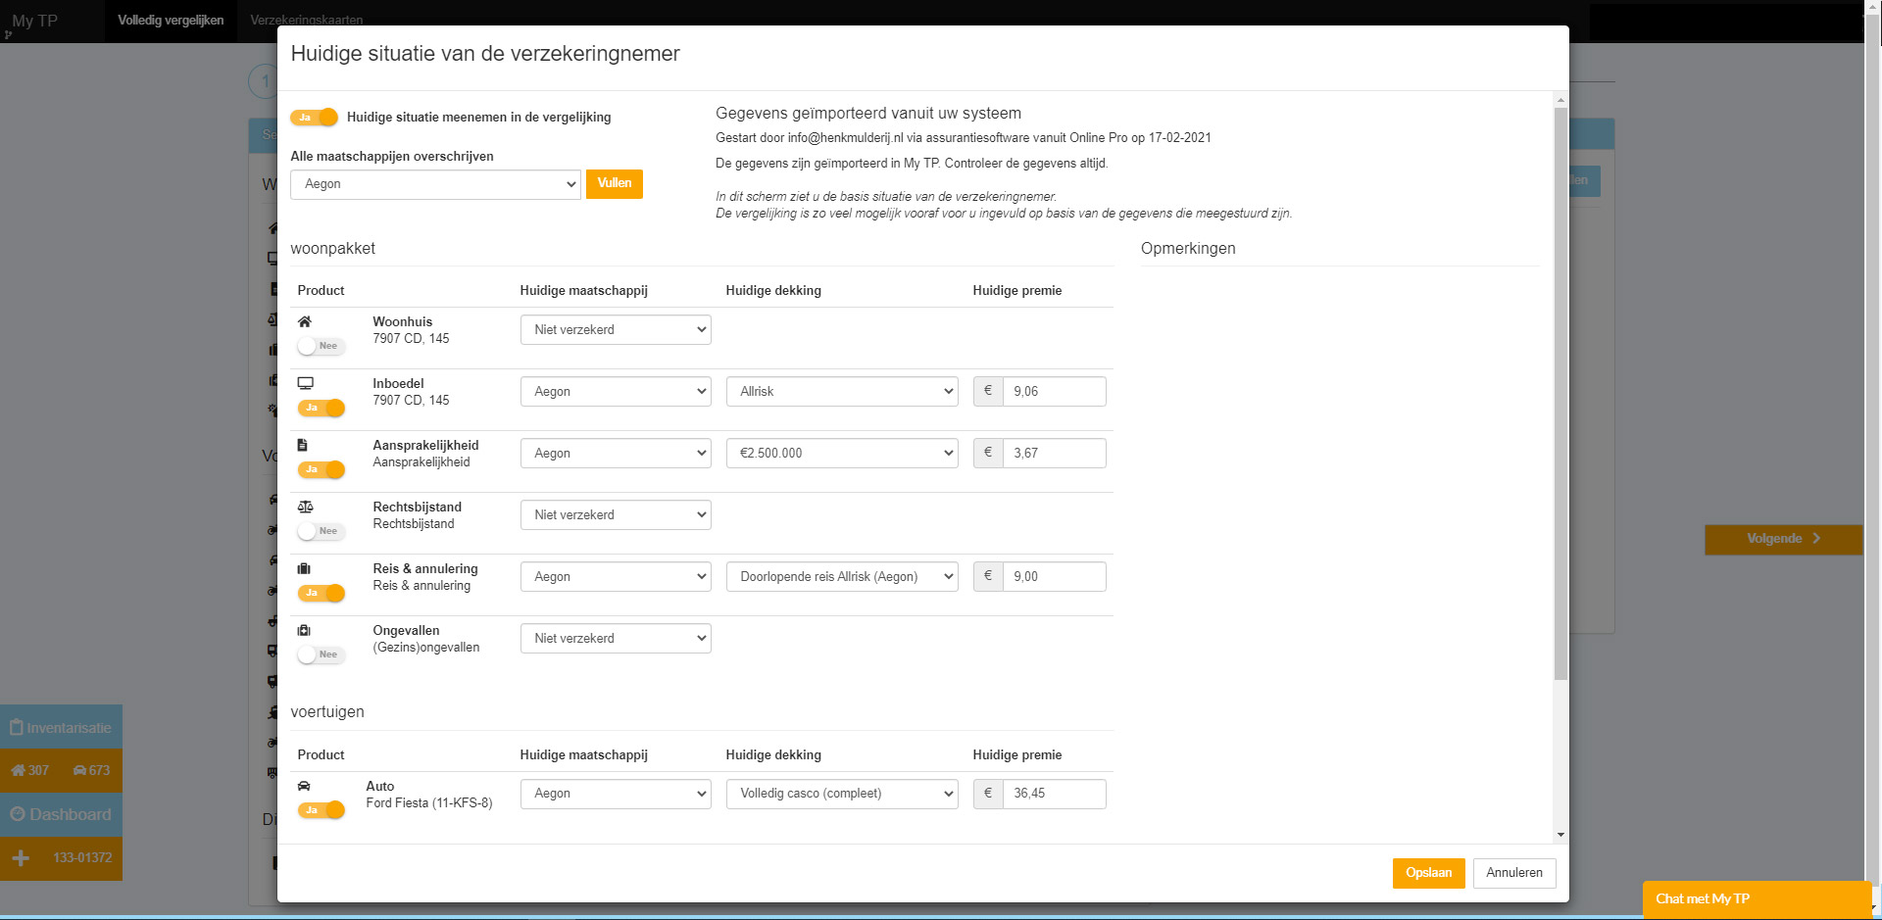
Task: Click the Vullen button
Action: tap(615, 184)
